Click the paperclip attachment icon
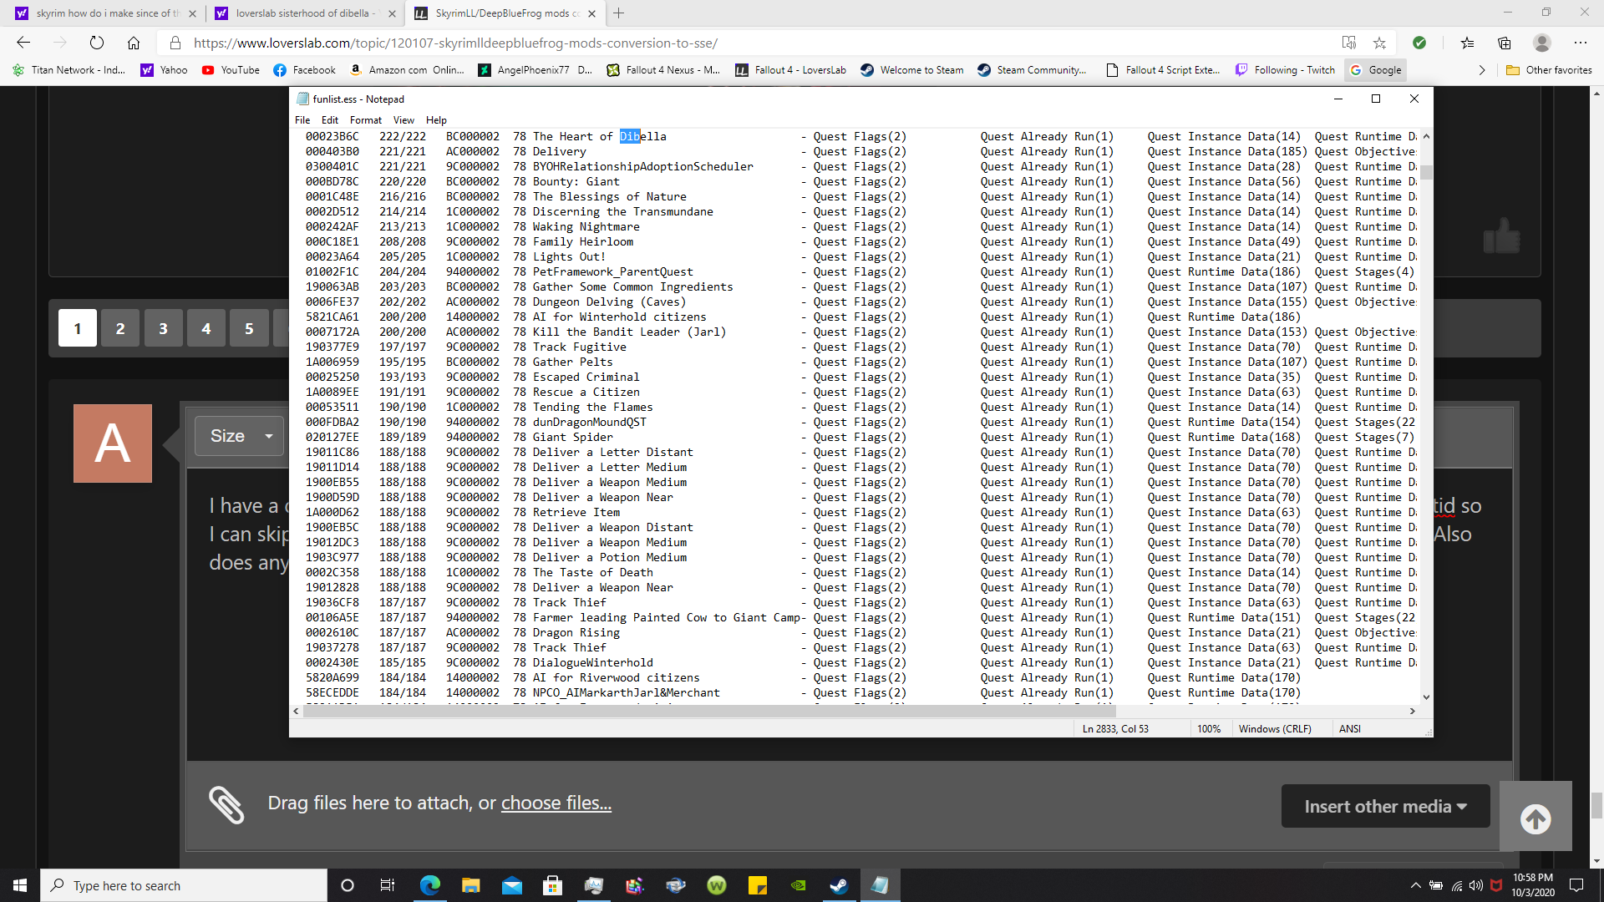This screenshot has width=1604, height=902. pyautogui.click(x=226, y=804)
